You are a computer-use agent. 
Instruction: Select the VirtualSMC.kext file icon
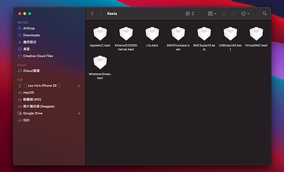click(256, 34)
